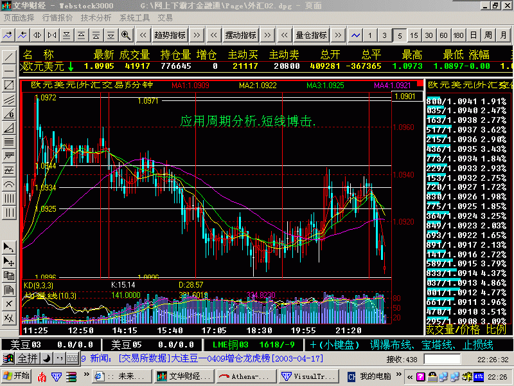Switch chart to 1-minute period
Image resolution: width=514 pixels, height=386 pixels.
370,35
